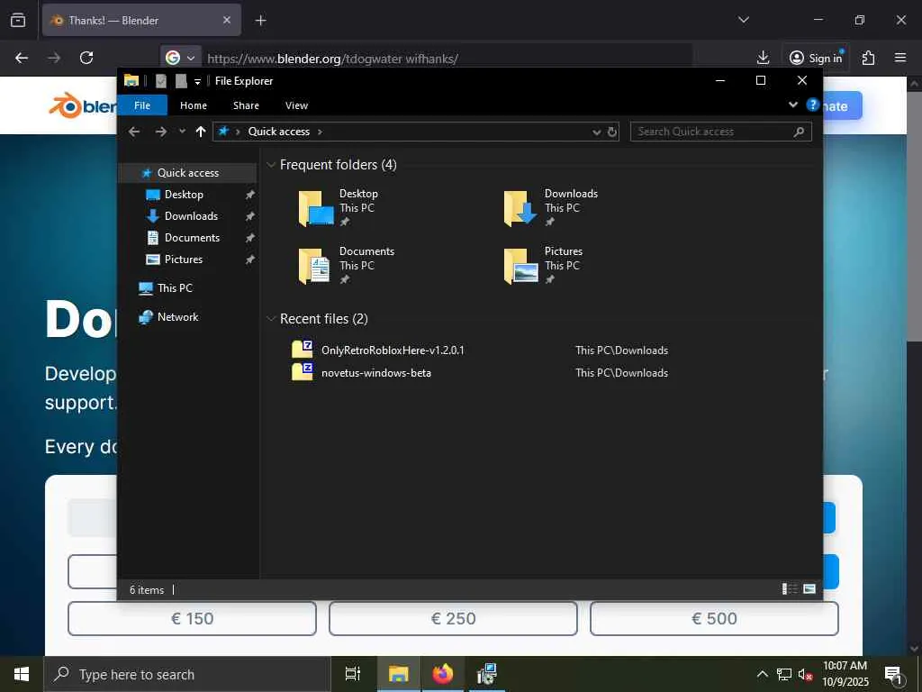
Task: Click the Properties quick access toolbar icon
Action: point(161,81)
